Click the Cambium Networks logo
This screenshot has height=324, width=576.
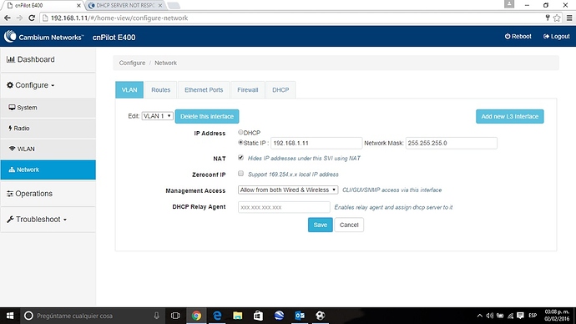tap(44, 37)
